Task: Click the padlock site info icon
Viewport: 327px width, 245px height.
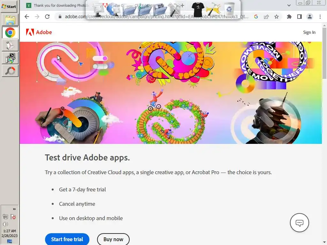Action: coord(60,17)
